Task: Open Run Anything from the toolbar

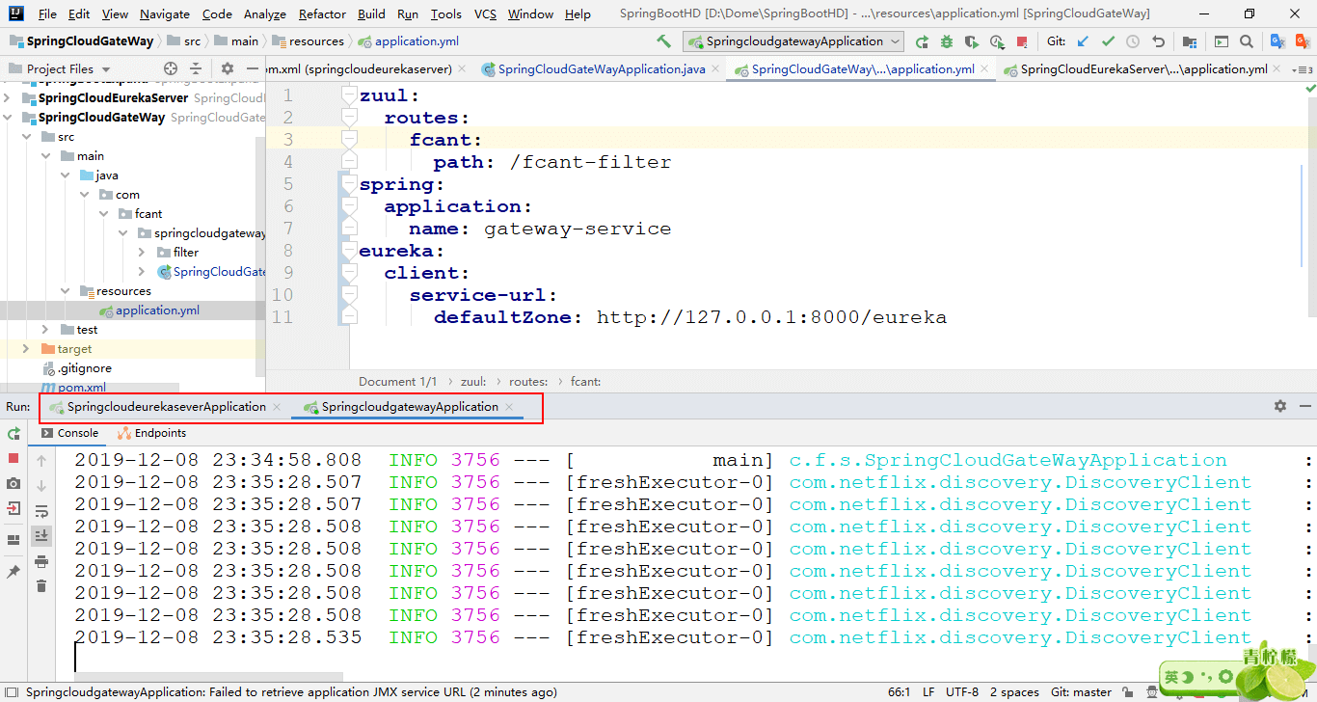Action: 1222,41
